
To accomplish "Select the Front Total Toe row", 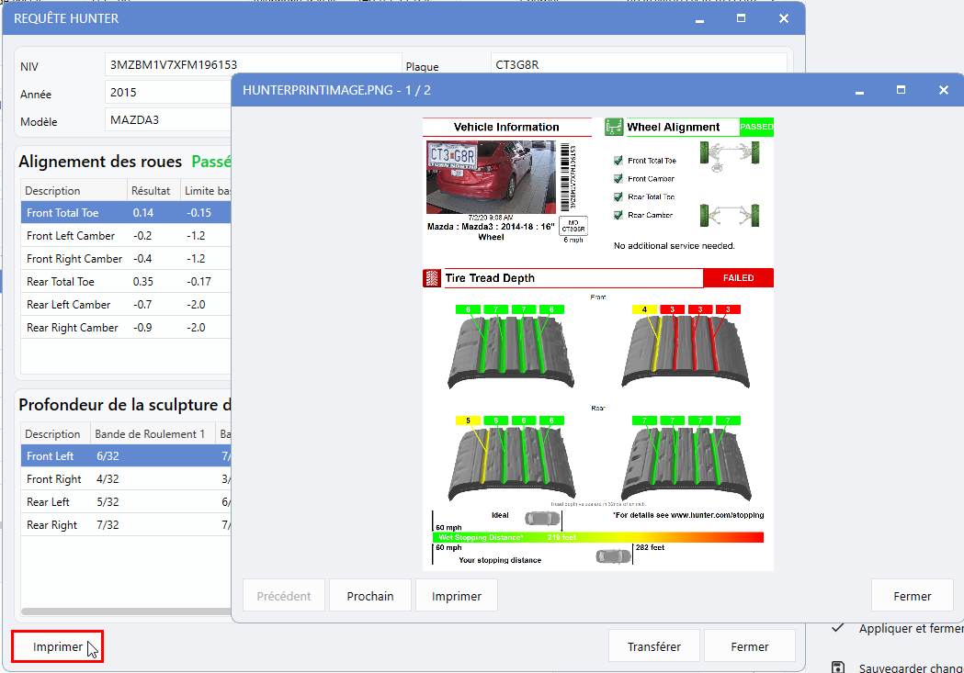I will [x=126, y=213].
